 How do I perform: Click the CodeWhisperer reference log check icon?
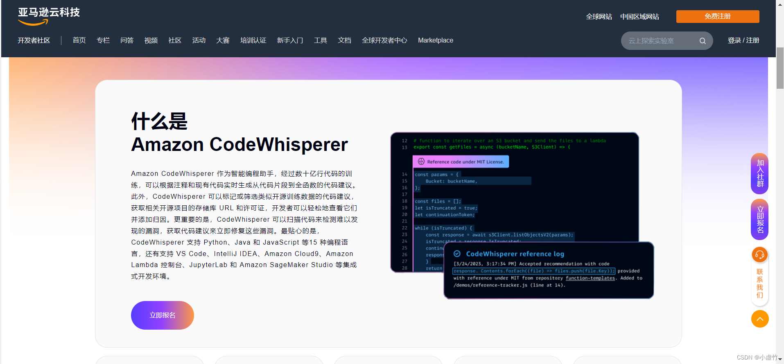(x=457, y=254)
